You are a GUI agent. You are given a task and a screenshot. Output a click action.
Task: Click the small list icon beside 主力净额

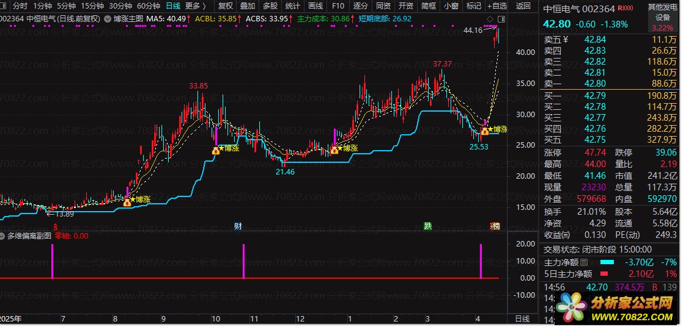coord(585,262)
